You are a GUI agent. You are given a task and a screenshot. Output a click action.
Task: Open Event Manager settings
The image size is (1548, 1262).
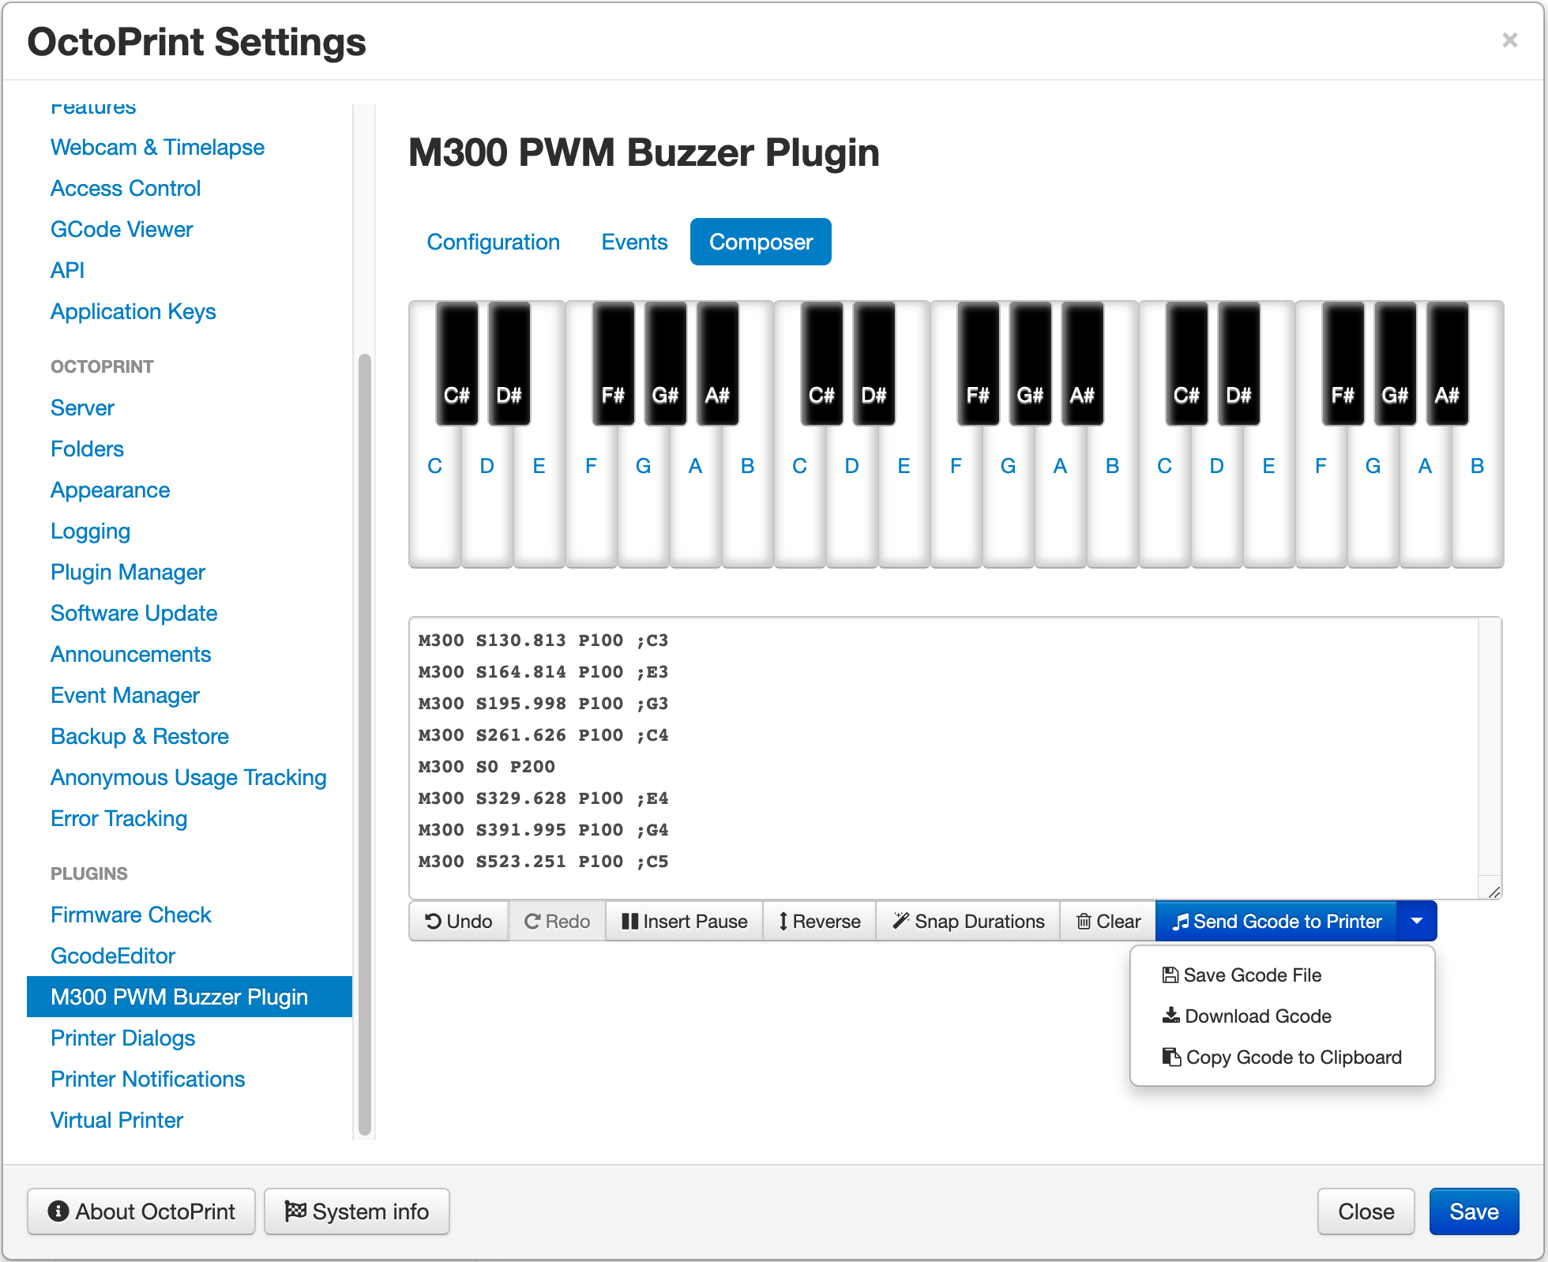click(125, 696)
